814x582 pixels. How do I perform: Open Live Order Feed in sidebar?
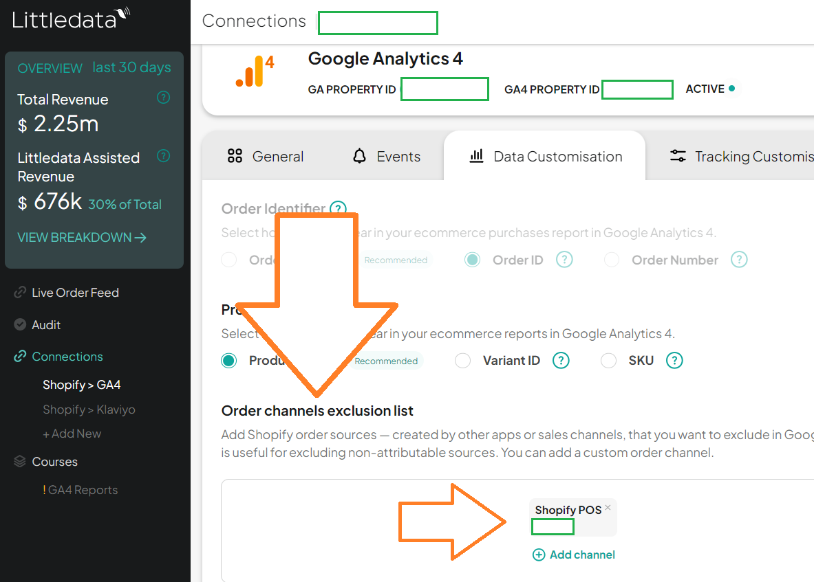point(75,292)
